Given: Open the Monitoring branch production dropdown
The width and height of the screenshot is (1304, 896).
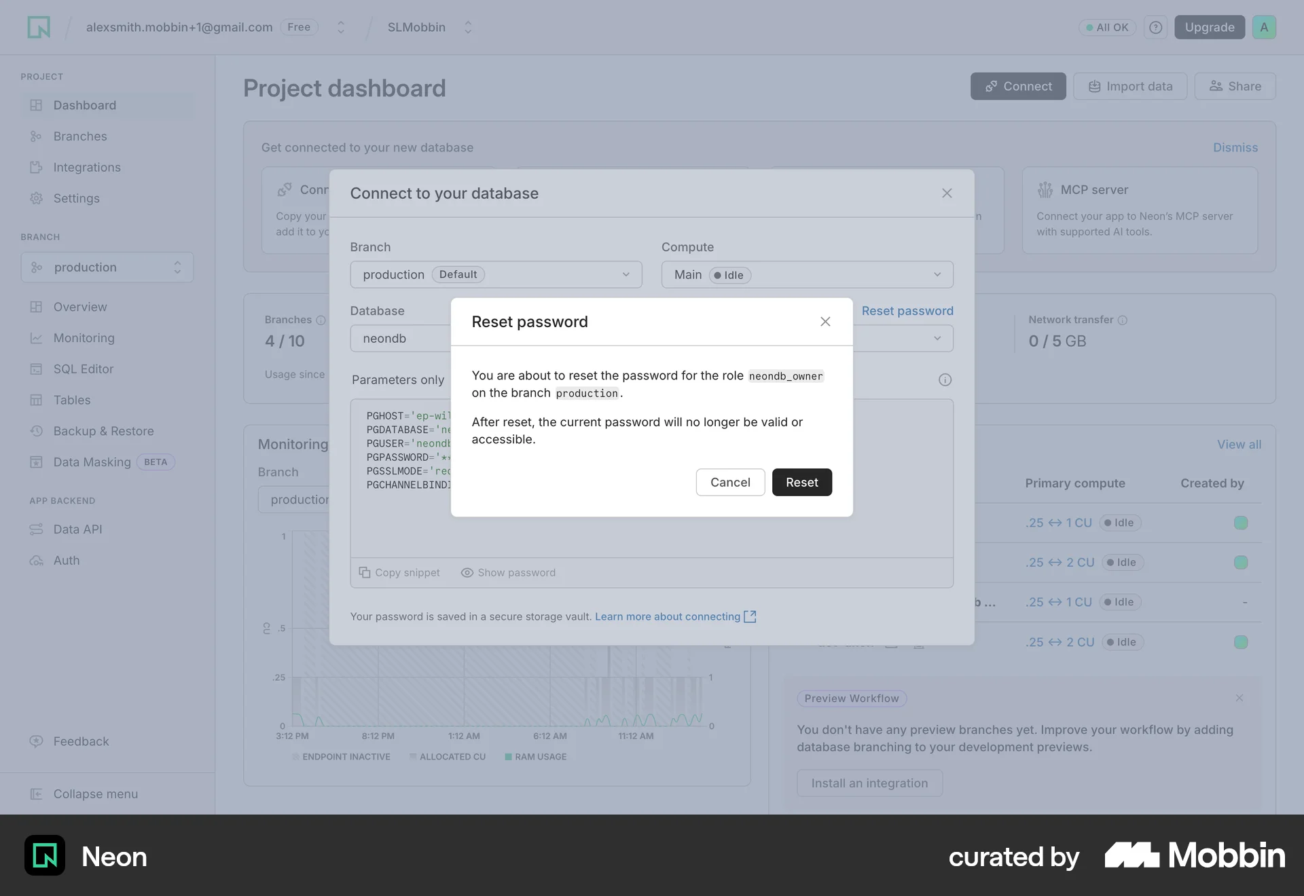Looking at the screenshot, I should click(294, 499).
